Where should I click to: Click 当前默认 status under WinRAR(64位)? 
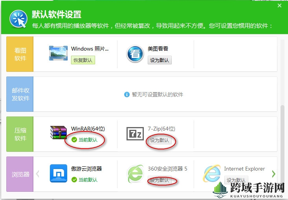(x=88, y=140)
